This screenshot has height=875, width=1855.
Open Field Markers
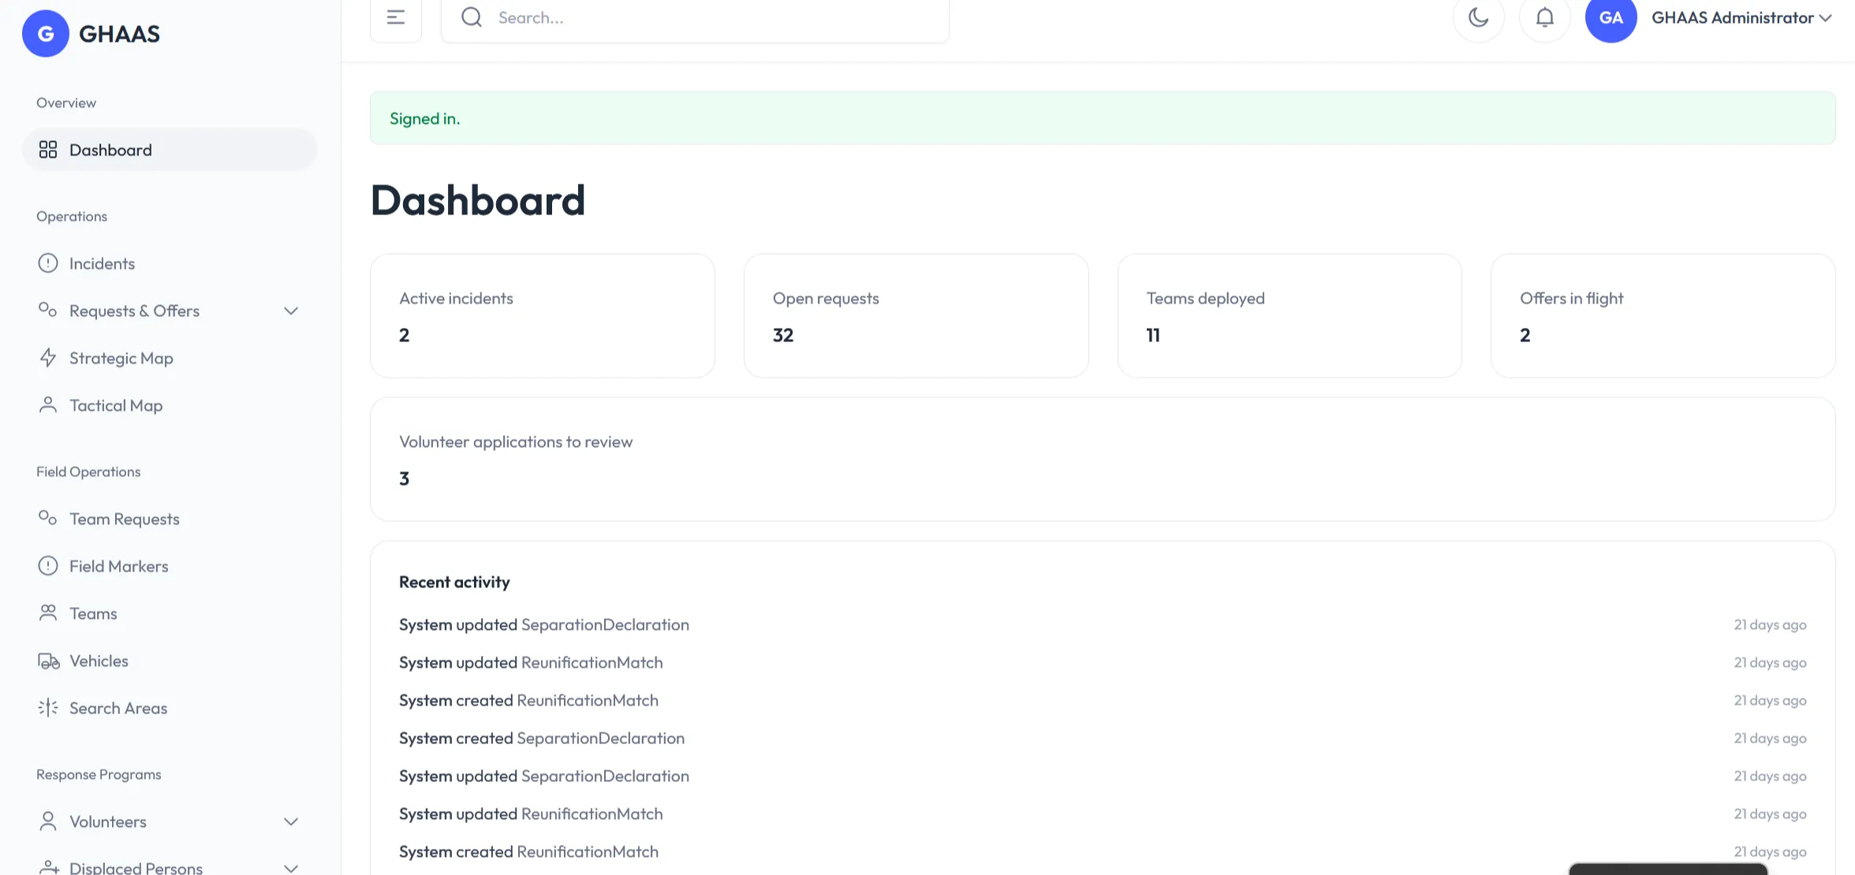coord(170,566)
